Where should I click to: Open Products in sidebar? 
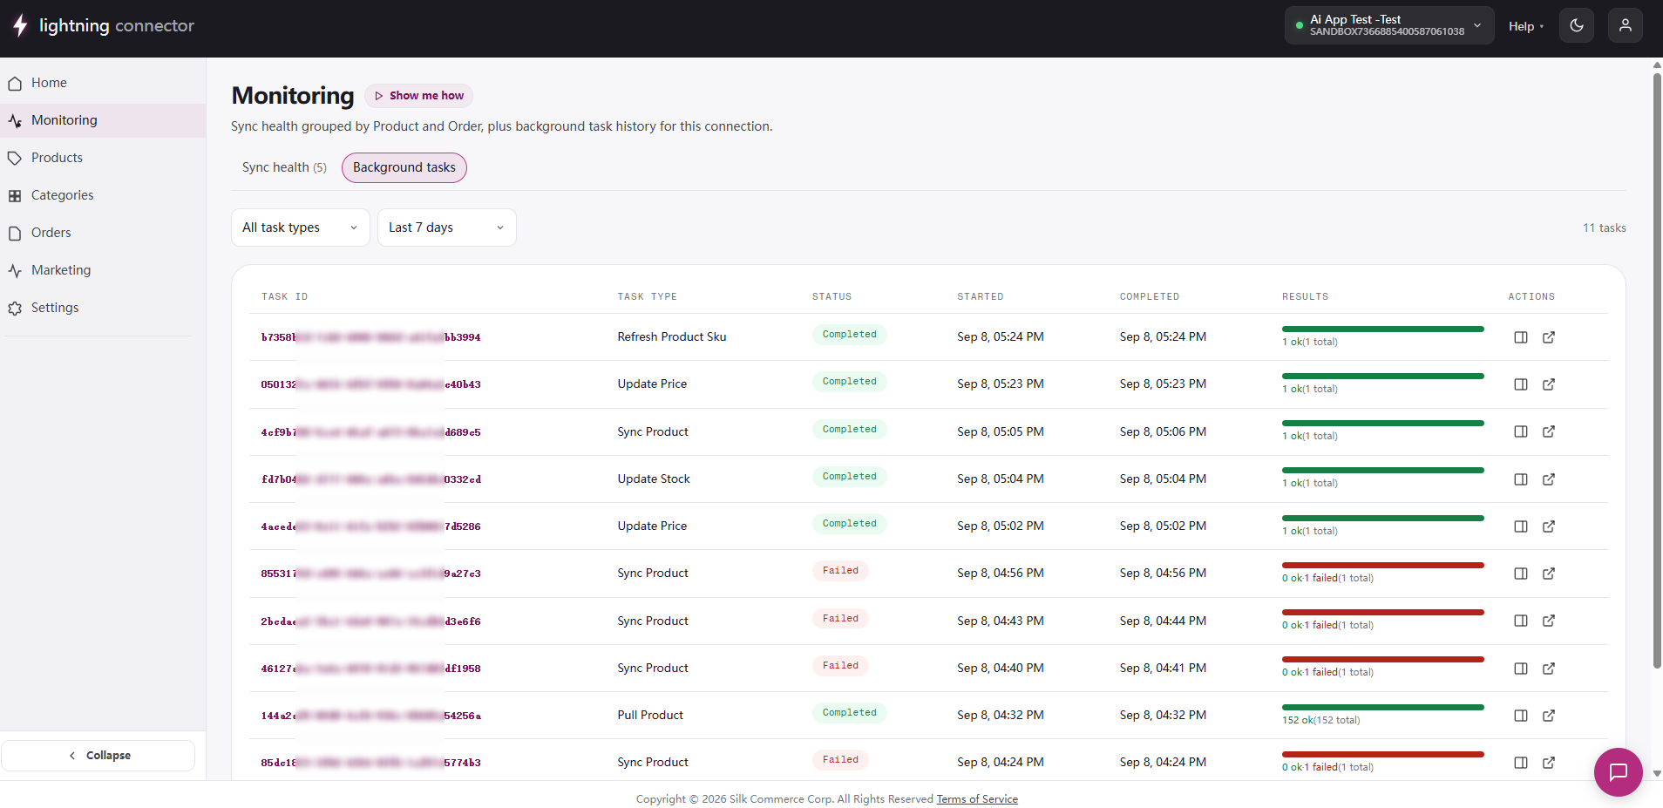tap(103, 158)
